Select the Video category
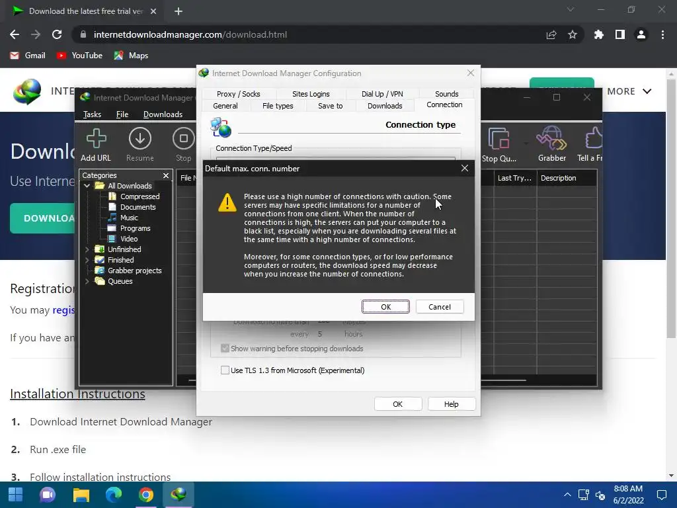The image size is (677, 508). (129, 238)
